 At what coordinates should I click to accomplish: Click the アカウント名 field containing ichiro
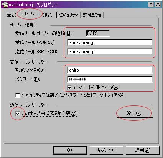tap(110, 70)
